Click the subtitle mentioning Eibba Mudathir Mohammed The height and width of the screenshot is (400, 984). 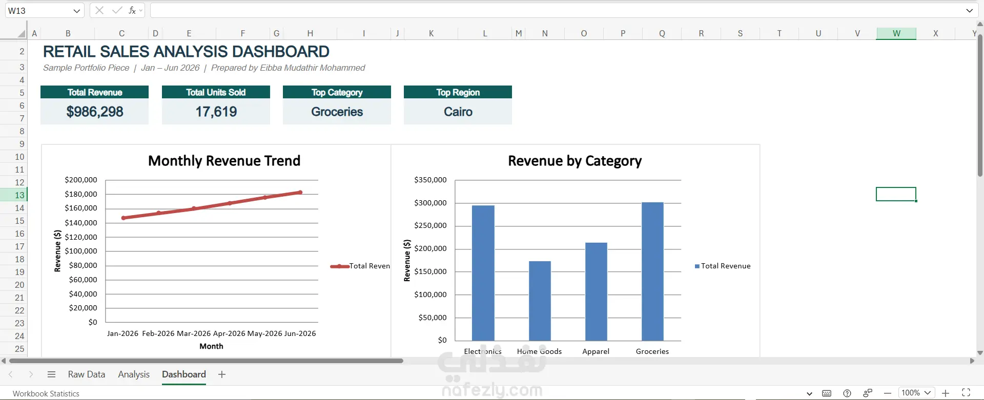click(204, 68)
